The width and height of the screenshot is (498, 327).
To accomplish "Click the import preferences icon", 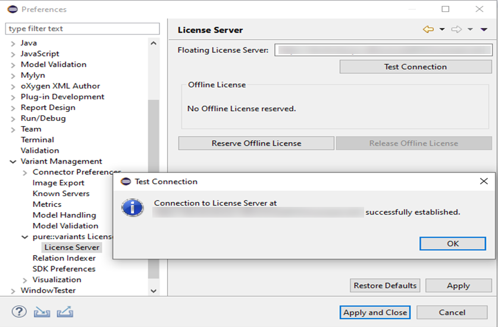I will (42, 312).
